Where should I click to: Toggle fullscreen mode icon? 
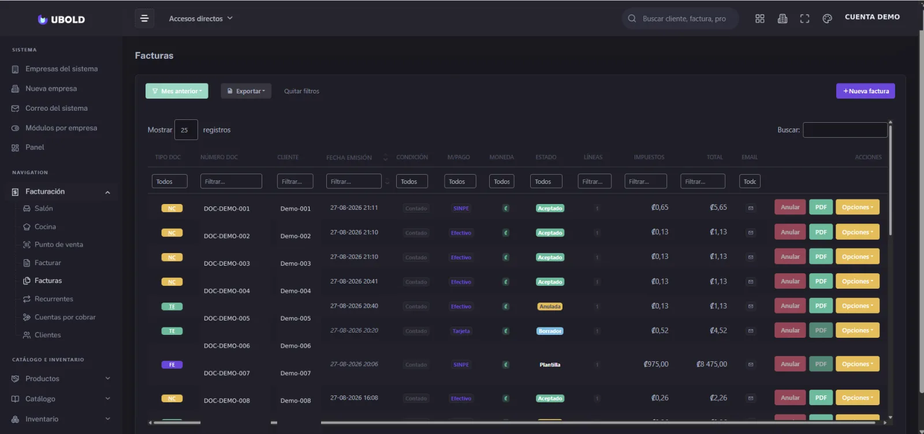coord(804,18)
